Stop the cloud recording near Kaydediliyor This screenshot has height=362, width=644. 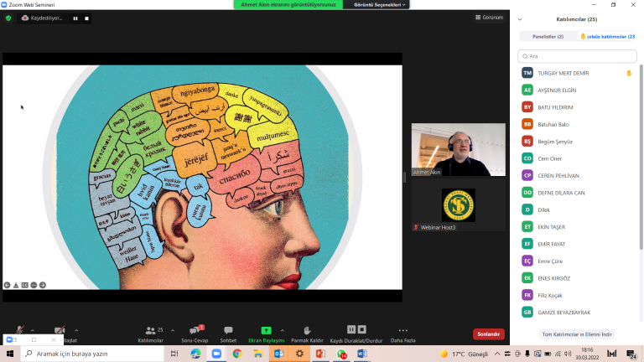pyautogui.click(x=86, y=18)
